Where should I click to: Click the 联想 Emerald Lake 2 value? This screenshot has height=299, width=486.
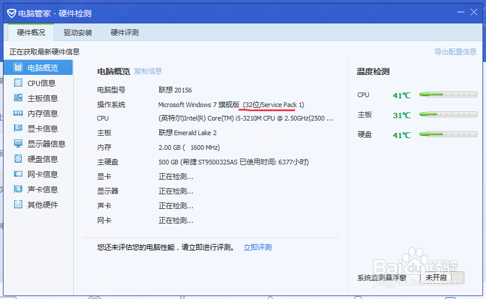pos(187,133)
